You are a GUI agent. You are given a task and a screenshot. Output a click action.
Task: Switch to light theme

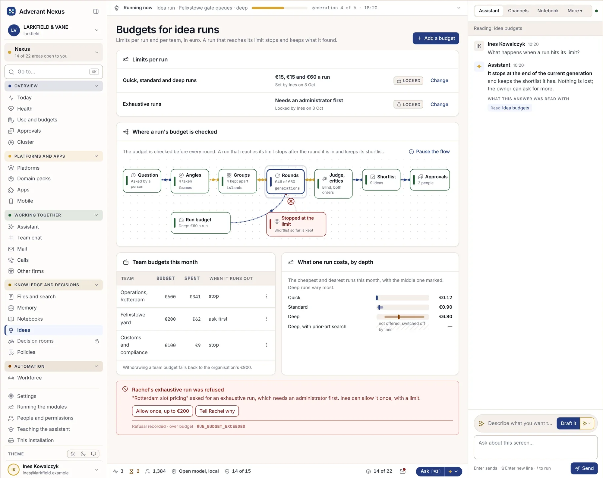[x=73, y=454]
